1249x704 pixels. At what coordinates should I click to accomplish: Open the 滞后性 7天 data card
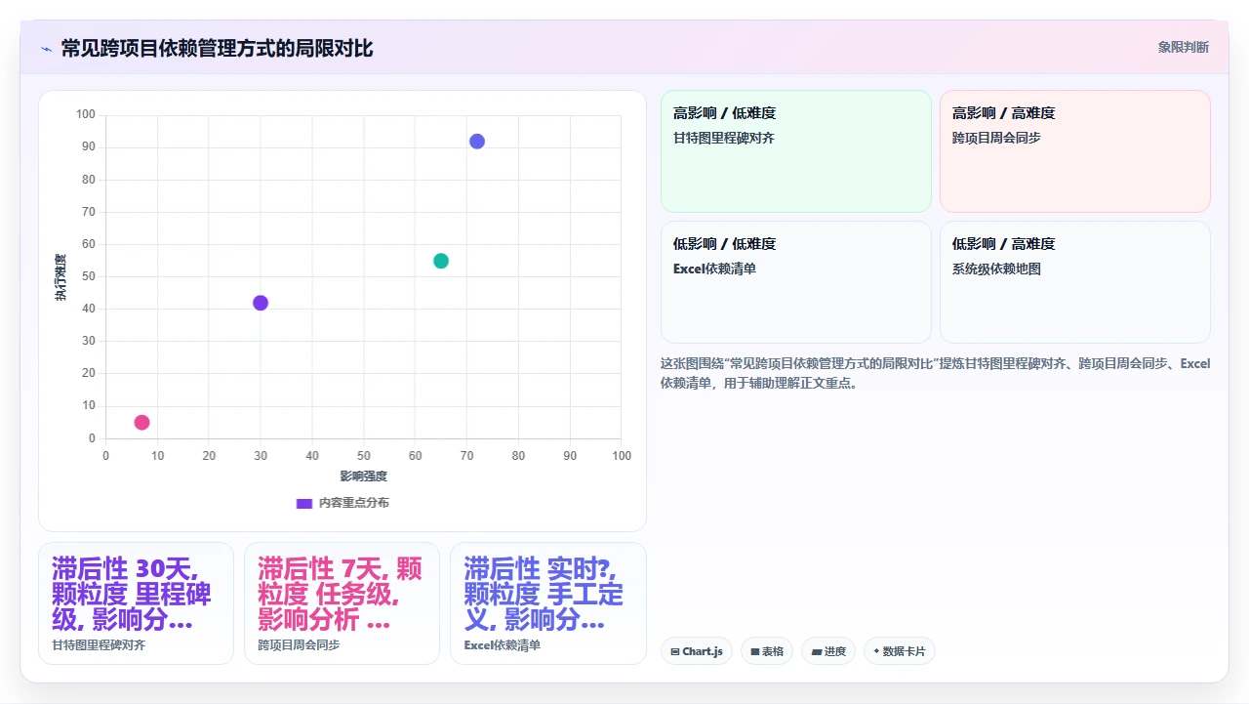point(342,603)
